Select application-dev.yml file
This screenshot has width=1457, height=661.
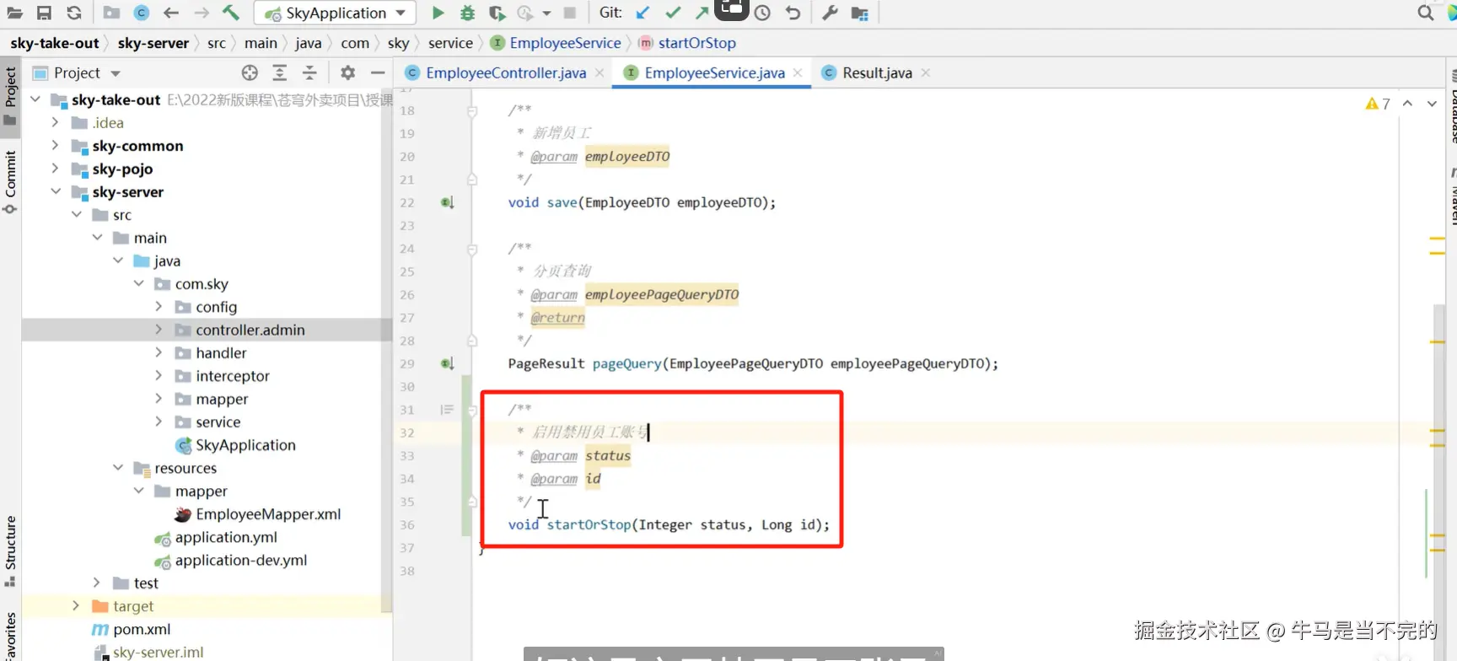click(x=230, y=560)
